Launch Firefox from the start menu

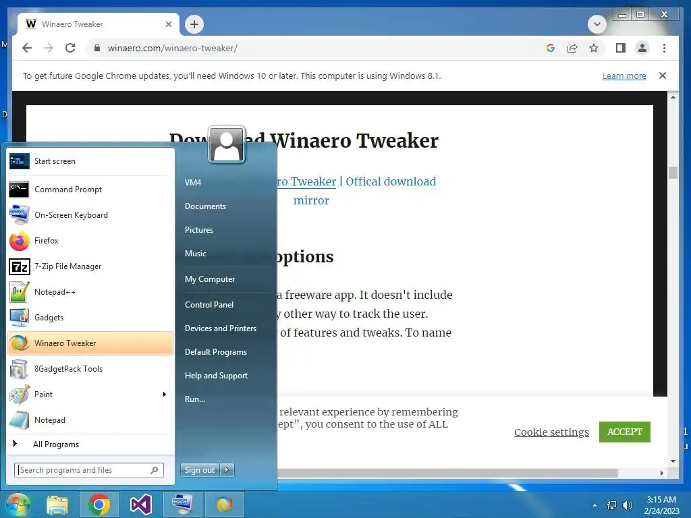click(x=90, y=241)
